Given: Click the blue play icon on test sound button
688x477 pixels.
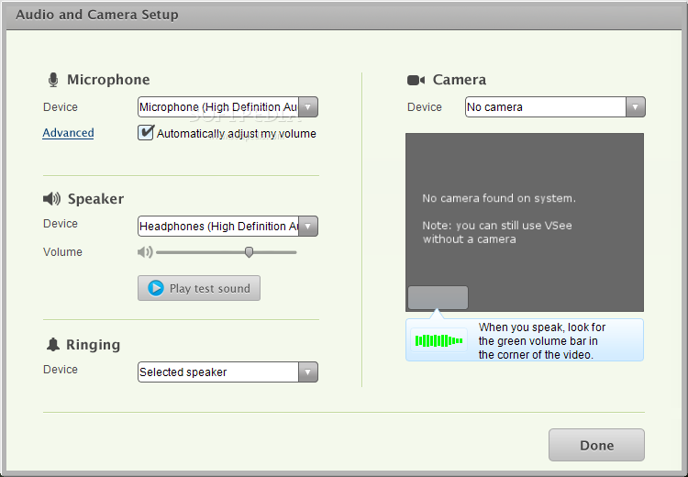Looking at the screenshot, I should 155,288.
